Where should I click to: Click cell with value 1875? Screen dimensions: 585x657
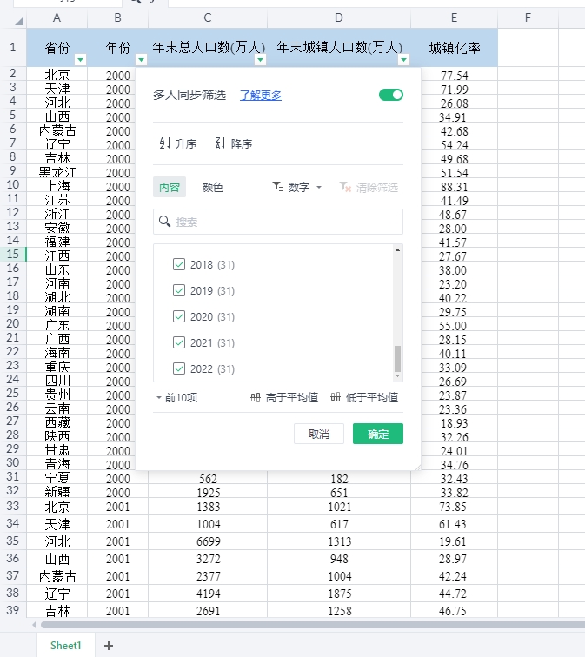click(x=339, y=594)
